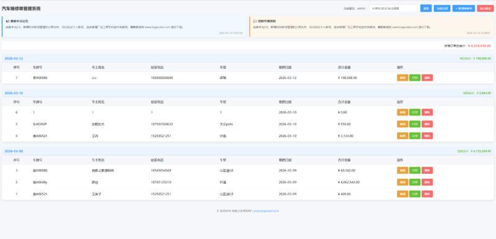Click the phone number 18745125210
This screenshot has width=496, height=239.
coord(161,183)
